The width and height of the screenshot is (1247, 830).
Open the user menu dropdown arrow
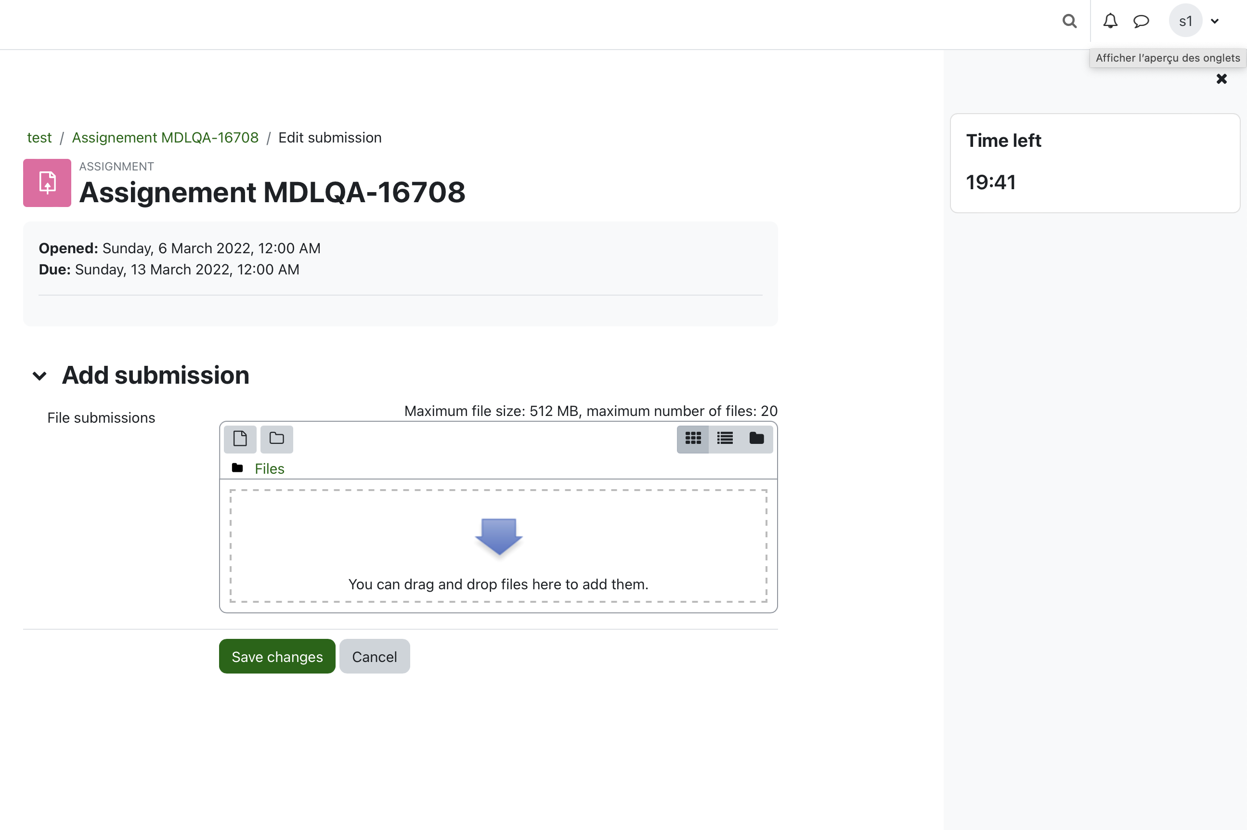[1215, 21]
